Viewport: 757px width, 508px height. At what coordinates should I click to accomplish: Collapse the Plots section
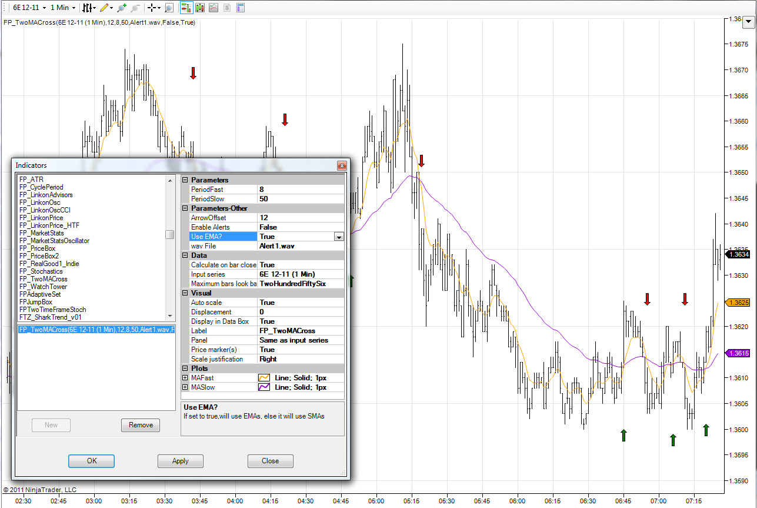[x=185, y=368]
